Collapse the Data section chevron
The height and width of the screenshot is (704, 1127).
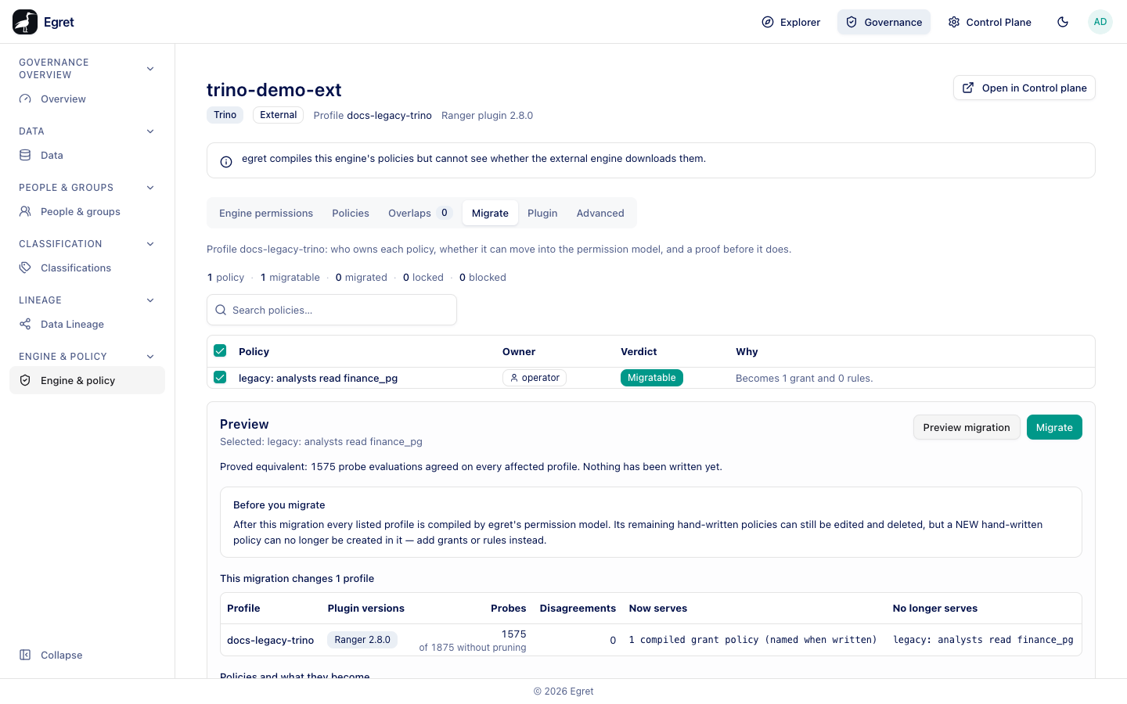[150, 131]
